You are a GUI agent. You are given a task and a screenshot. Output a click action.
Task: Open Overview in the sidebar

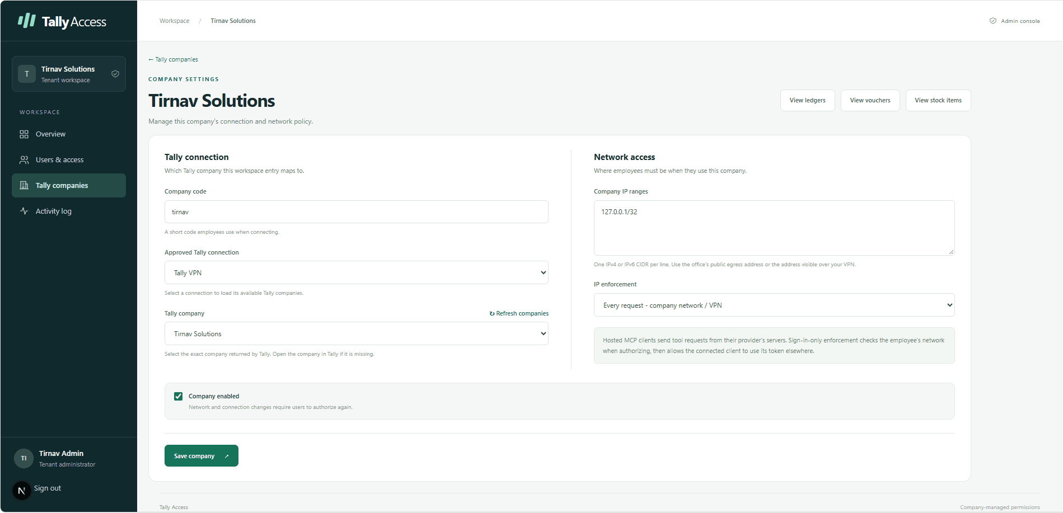pos(69,134)
